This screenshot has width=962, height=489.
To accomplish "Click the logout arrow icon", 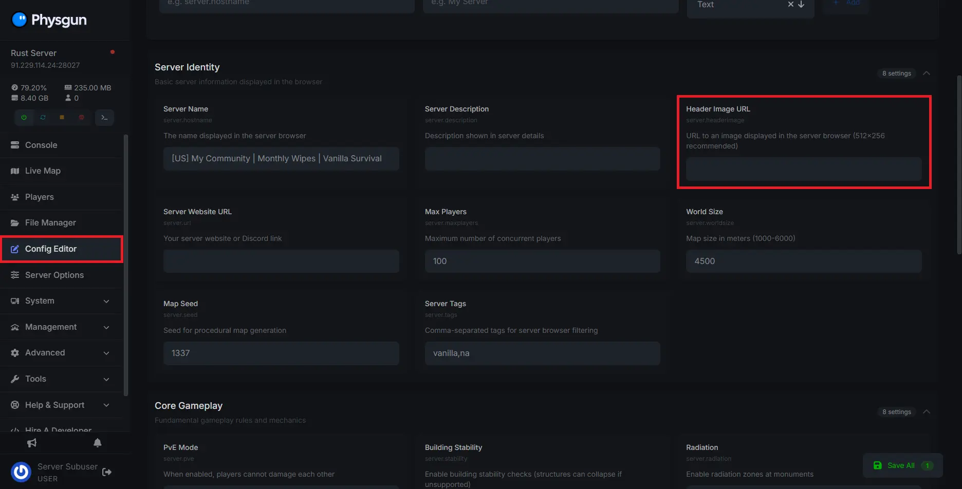I will pyautogui.click(x=107, y=472).
